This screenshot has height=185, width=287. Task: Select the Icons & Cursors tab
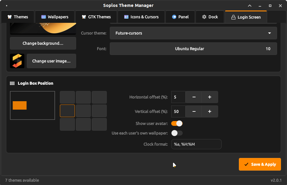click(x=141, y=17)
